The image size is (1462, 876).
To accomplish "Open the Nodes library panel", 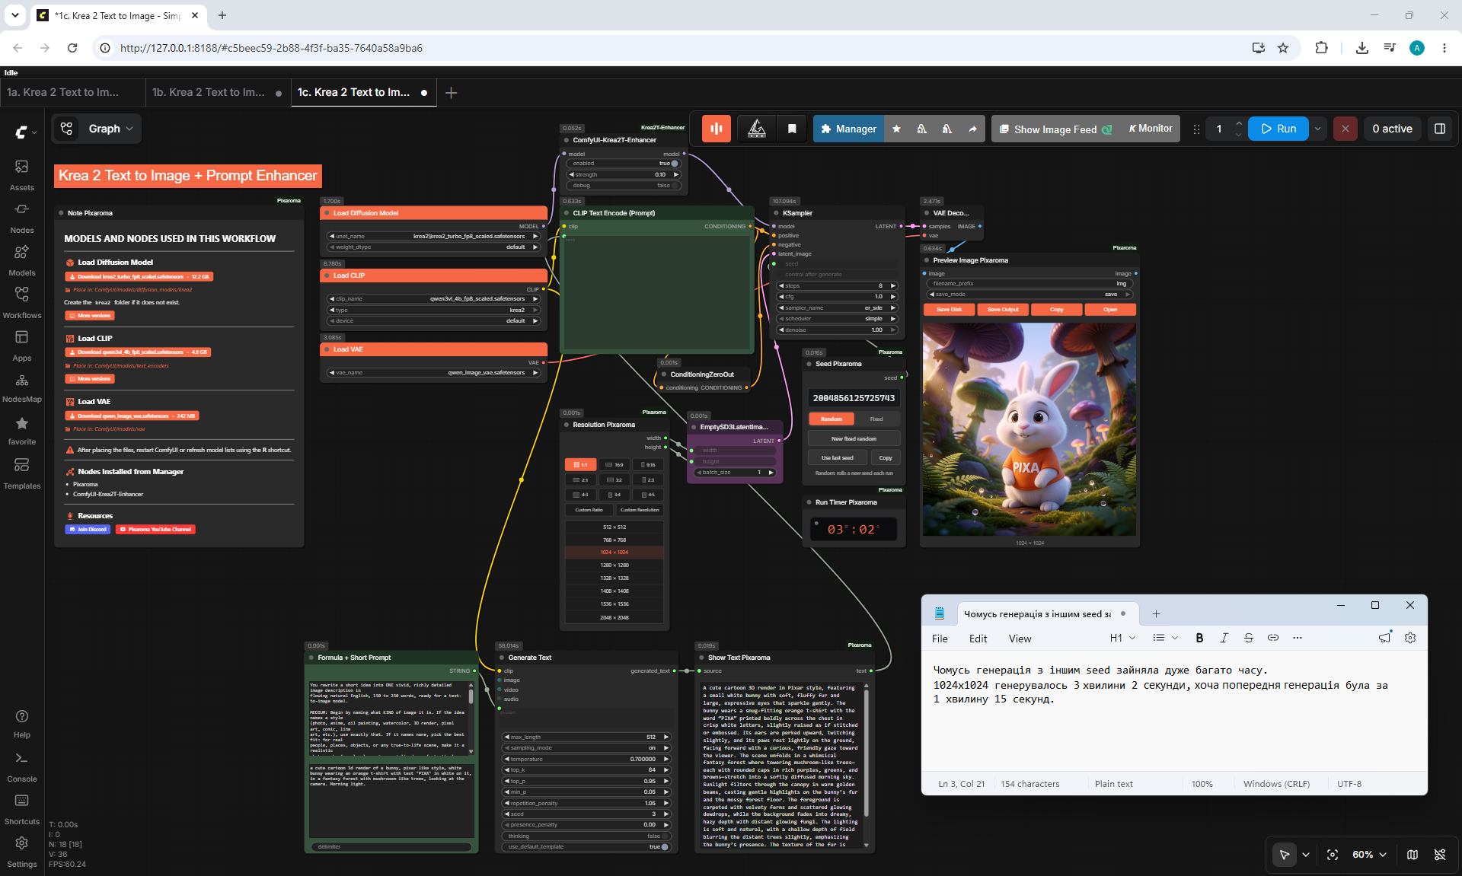I will (x=22, y=217).
